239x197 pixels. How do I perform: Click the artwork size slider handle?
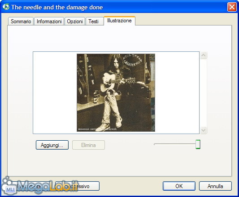point(198,144)
